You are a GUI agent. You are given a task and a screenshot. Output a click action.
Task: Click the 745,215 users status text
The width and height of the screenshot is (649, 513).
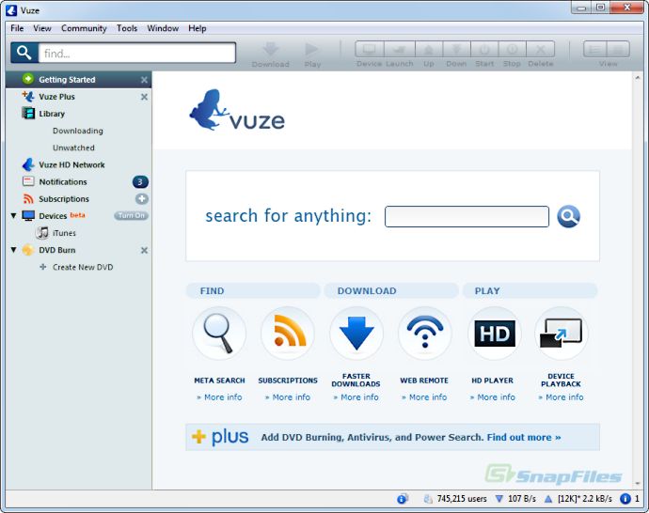point(462,499)
